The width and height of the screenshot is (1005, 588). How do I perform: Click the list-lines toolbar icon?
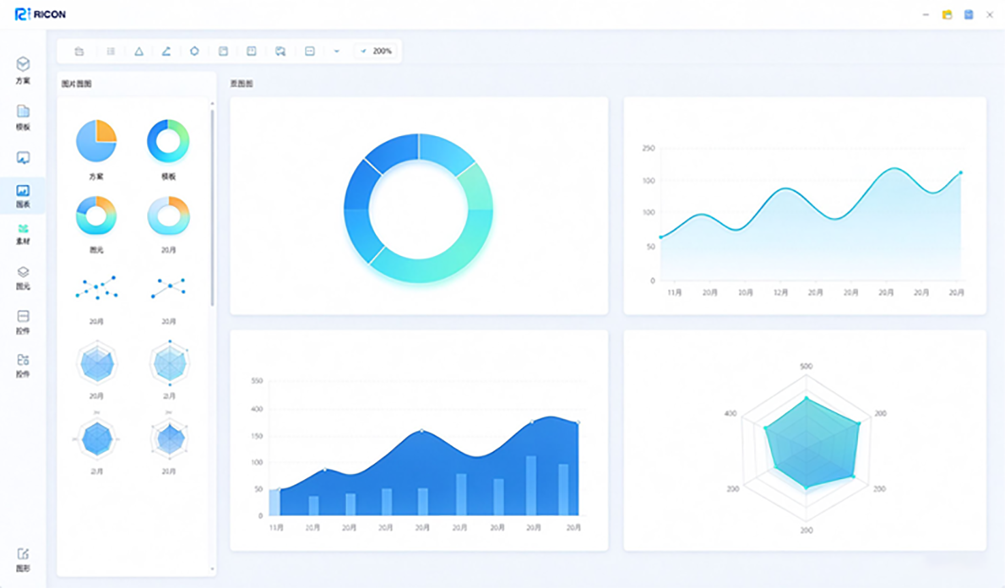point(111,51)
